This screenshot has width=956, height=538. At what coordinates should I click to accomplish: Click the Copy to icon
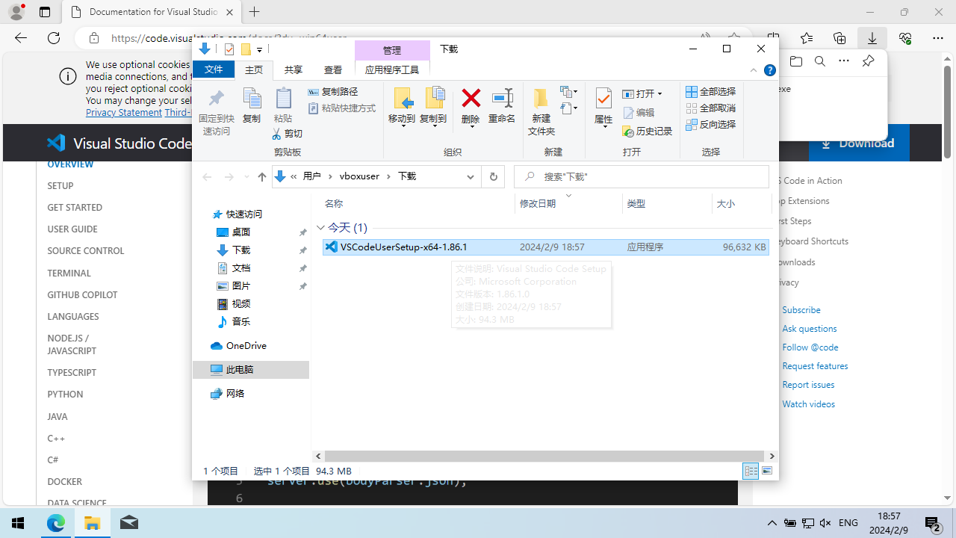click(434, 106)
